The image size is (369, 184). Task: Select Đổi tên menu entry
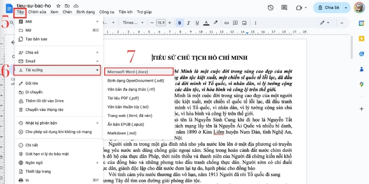pos(59,83)
